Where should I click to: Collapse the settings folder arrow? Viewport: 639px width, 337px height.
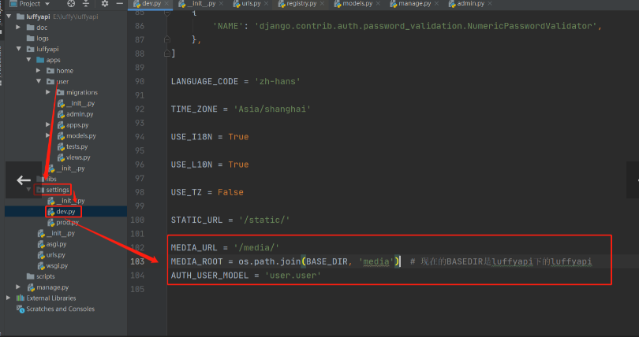pyautogui.click(x=28, y=190)
